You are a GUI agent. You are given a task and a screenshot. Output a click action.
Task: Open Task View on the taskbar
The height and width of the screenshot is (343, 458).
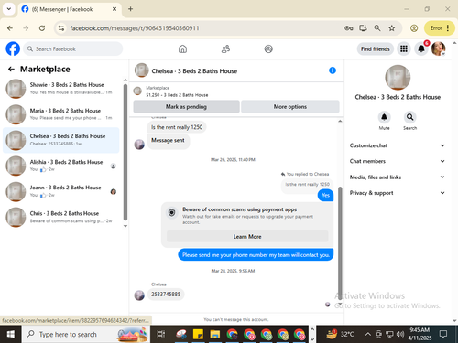tap(161, 334)
